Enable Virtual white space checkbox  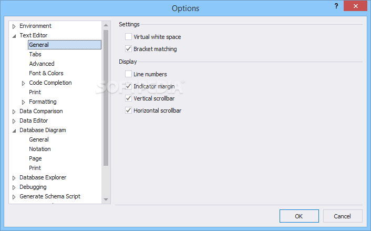(x=129, y=37)
